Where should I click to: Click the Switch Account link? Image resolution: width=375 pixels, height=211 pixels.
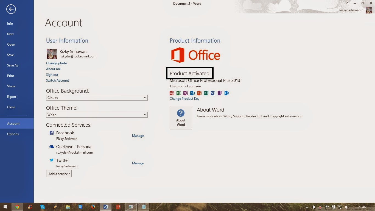57,80
